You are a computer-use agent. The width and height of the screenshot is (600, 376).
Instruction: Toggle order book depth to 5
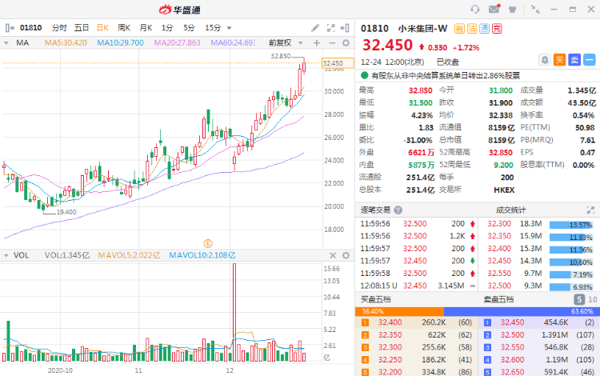click(579, 299)
